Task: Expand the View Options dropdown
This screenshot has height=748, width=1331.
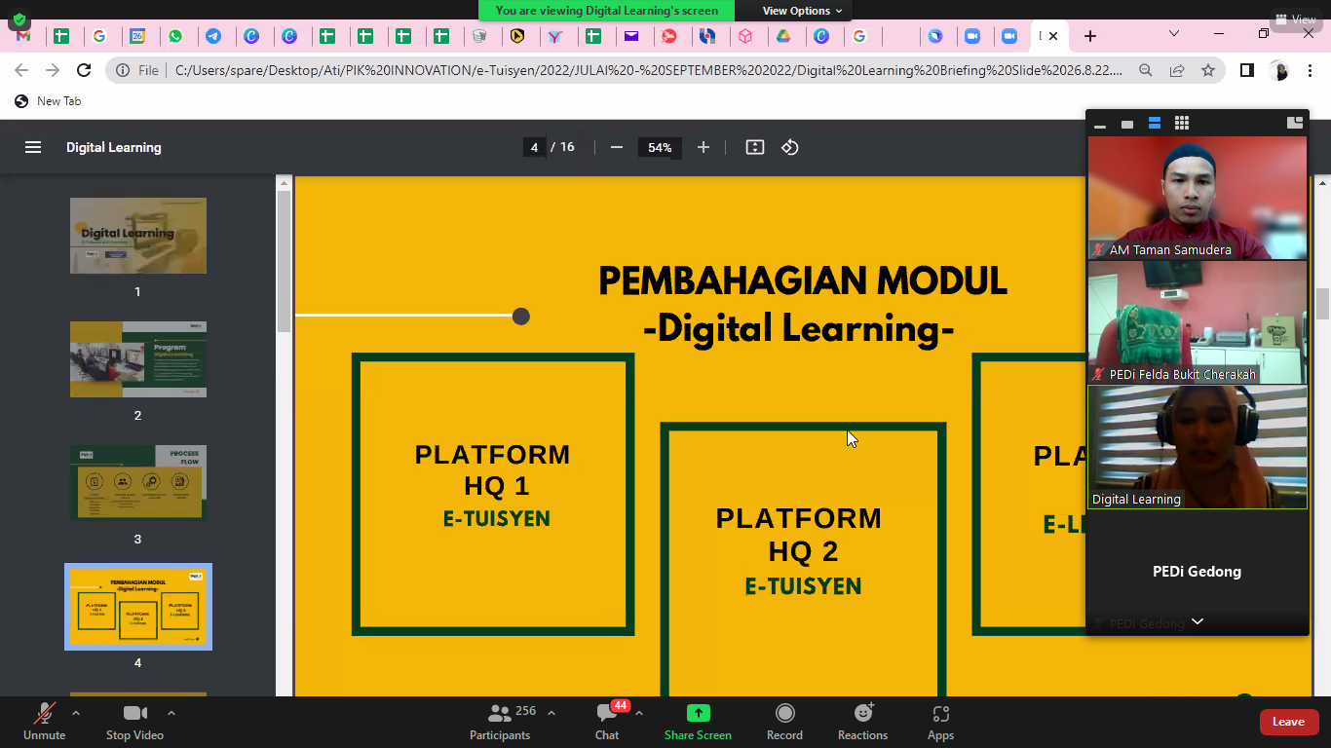Action: tap(802, 11)
